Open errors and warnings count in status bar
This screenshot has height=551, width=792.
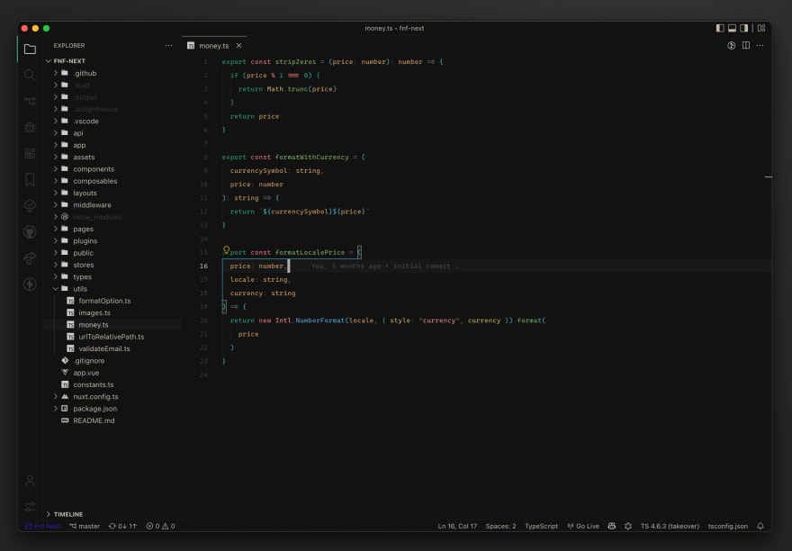[160, 526]
